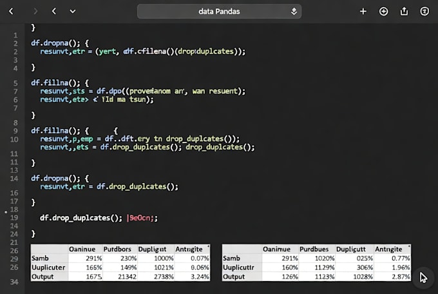
Task: Click the Samb row label in left table
Action: click(x=40, y=258)
